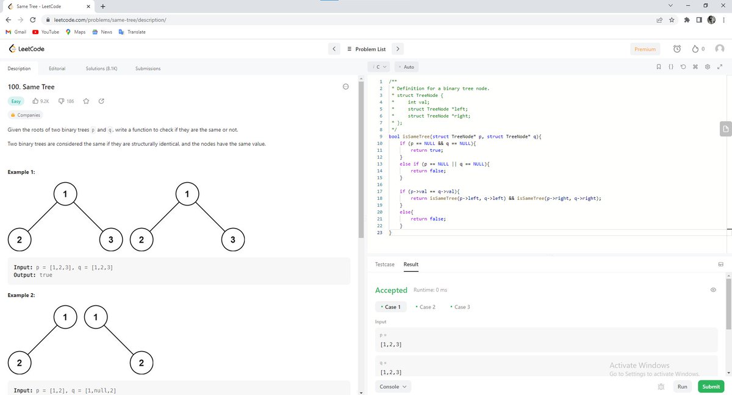This screenshot has width=732, height=395.
Task: Open YouTube bookmark
Action: pyautogui.click(x=46, y=32)
